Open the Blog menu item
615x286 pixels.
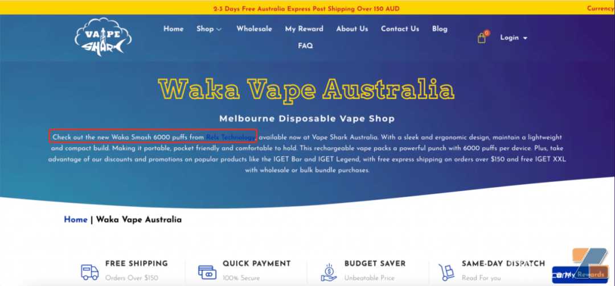coord(440,28)
